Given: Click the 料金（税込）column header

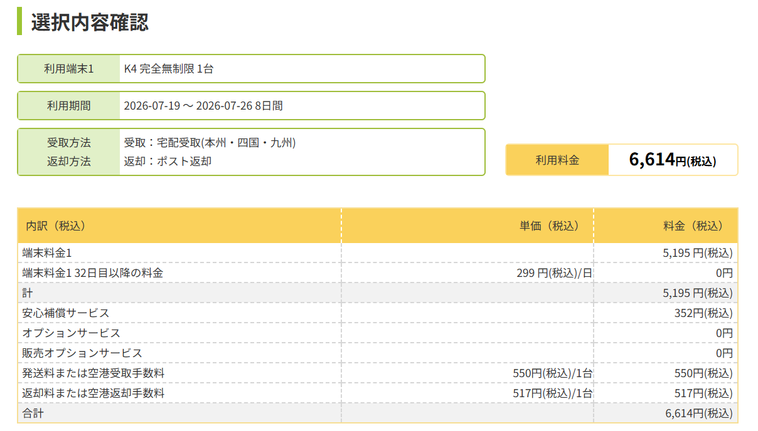Looking at the screenshot, I should [693, 226].
